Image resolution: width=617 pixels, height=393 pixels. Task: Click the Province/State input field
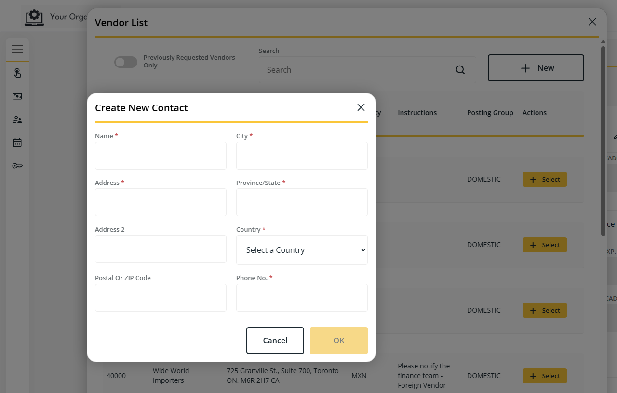(x=302, y=202)
